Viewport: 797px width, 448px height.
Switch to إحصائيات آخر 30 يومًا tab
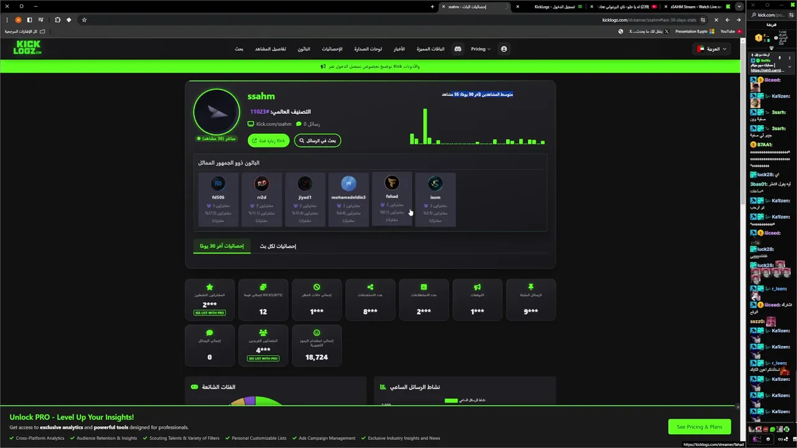pos(222,246)
